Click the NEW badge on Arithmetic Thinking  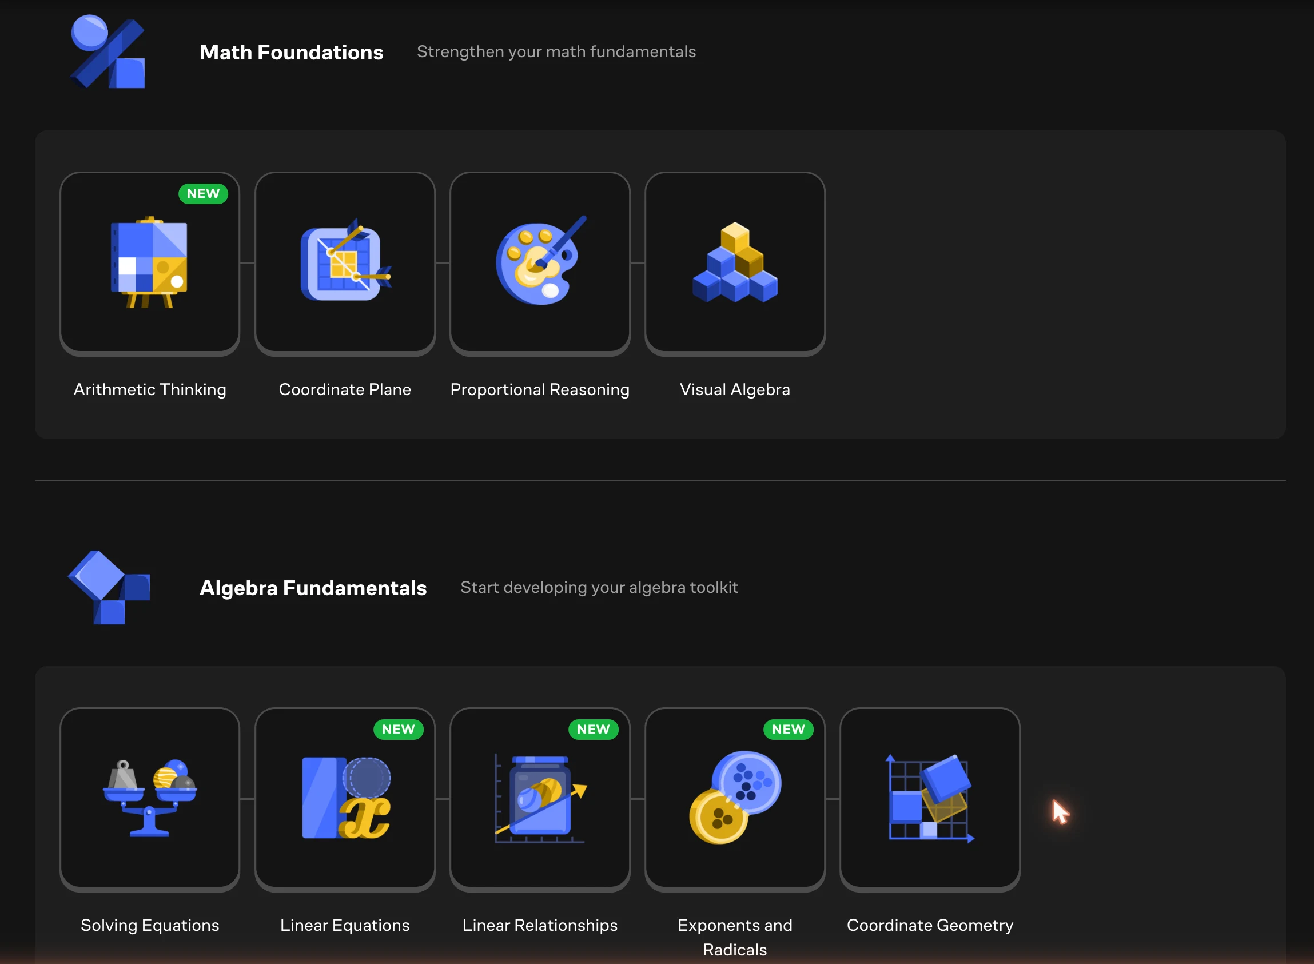coord(203,193)
